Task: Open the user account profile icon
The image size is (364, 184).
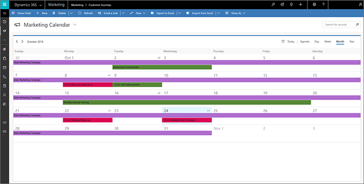Action: pyautogui.click(x=360, y=5)
